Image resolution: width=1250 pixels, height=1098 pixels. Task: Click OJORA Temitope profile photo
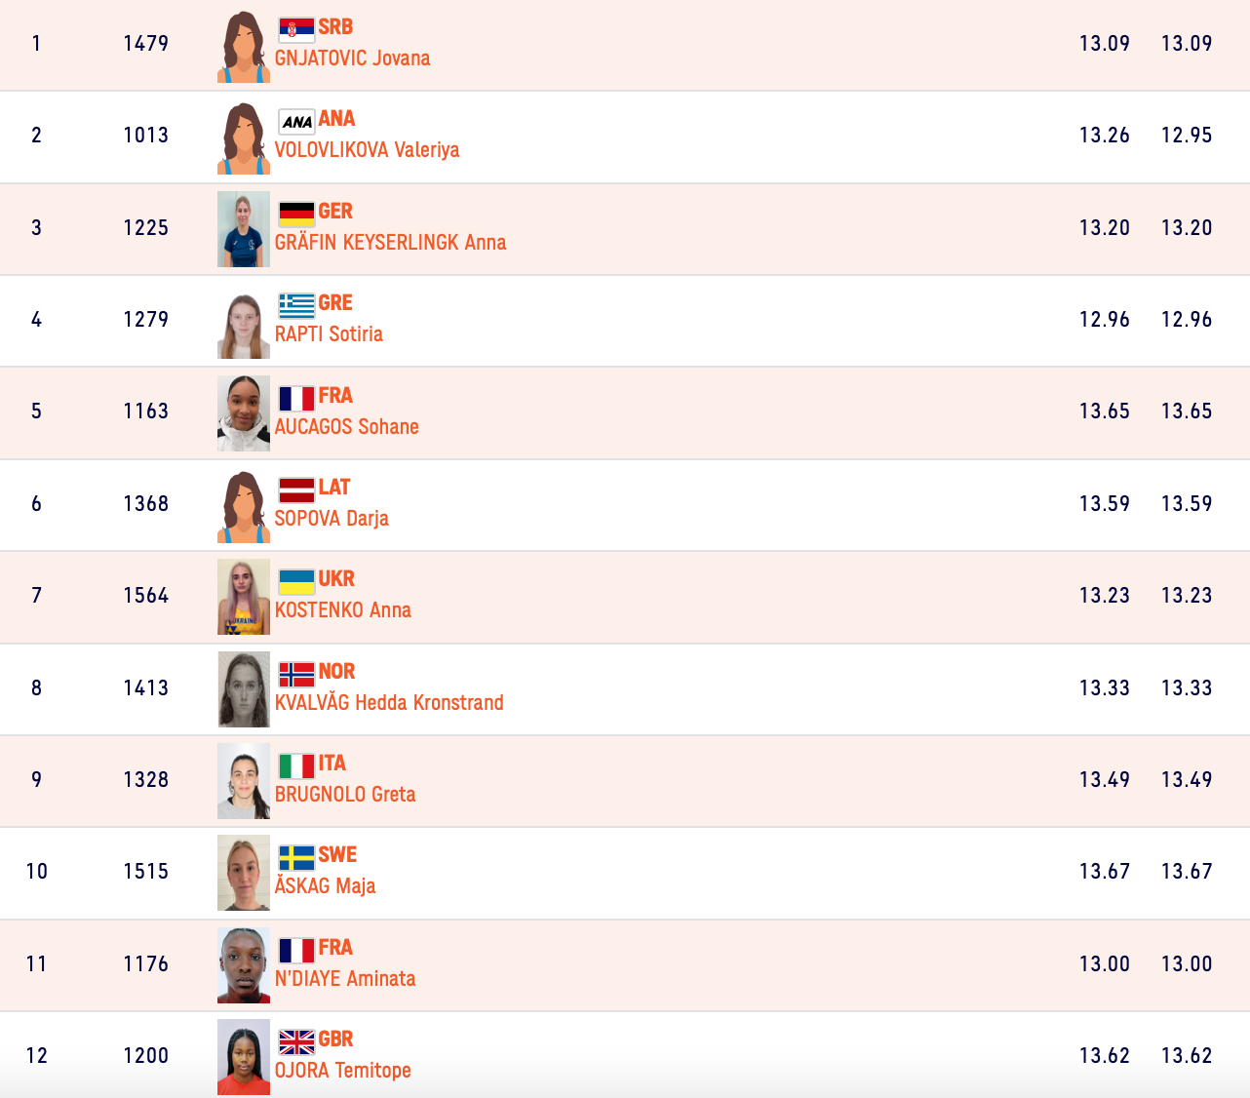[x=244, y=1057]
